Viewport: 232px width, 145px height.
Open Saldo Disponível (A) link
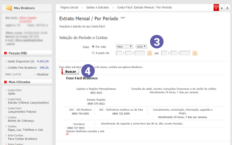(21, 61)
